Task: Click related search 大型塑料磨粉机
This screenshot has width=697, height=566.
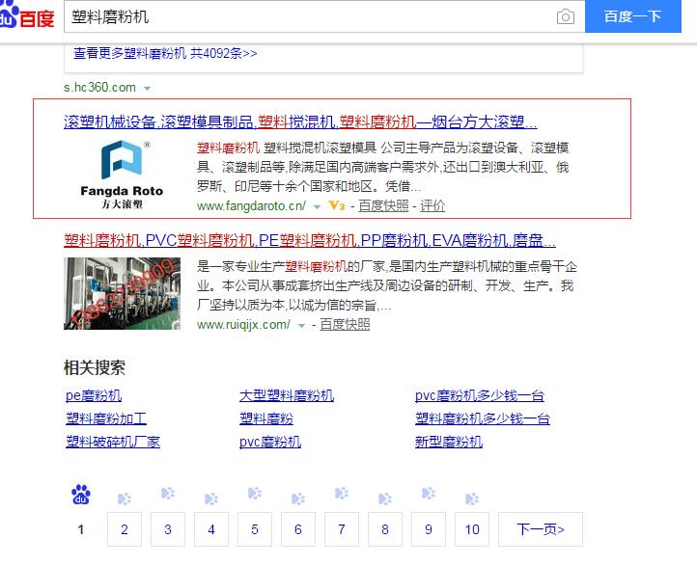Action: click(287, 395)
